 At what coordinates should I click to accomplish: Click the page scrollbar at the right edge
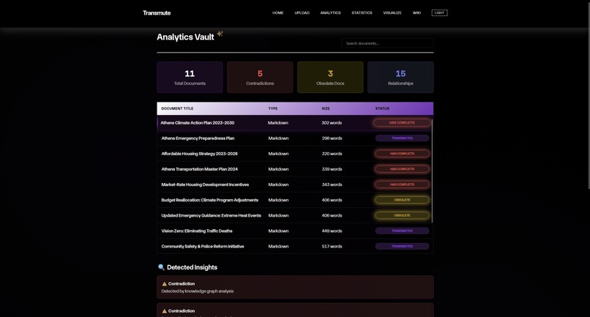588,95
